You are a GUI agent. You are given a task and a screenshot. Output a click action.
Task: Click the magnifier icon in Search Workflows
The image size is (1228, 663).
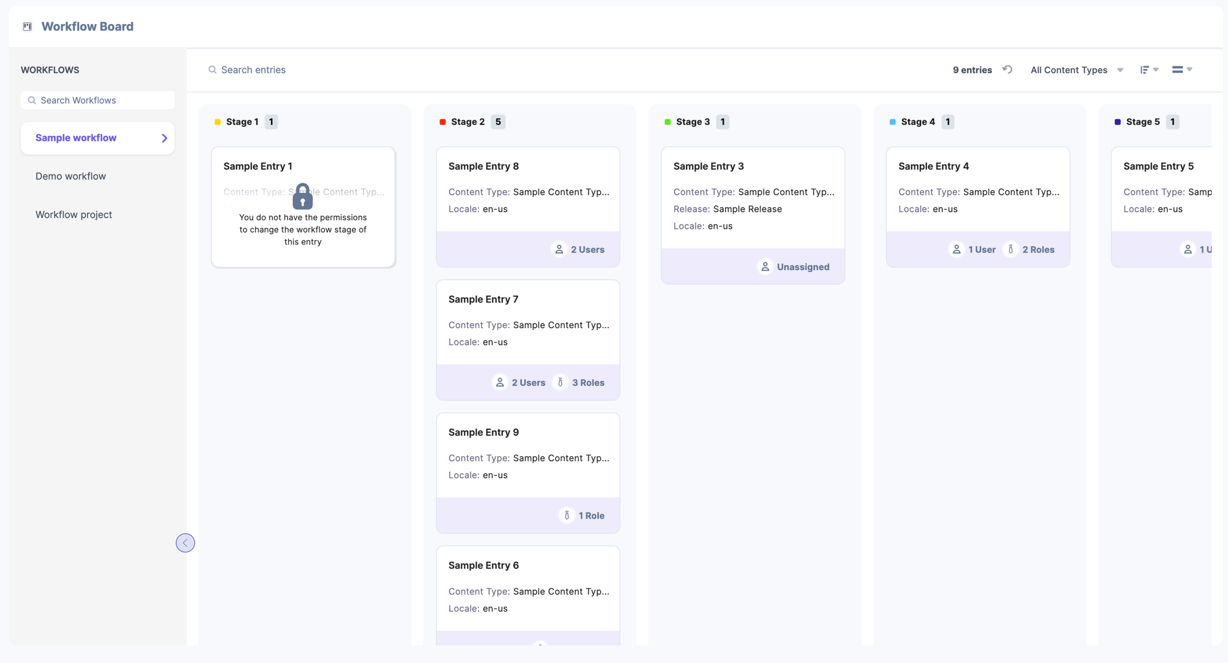pos(32,100)
